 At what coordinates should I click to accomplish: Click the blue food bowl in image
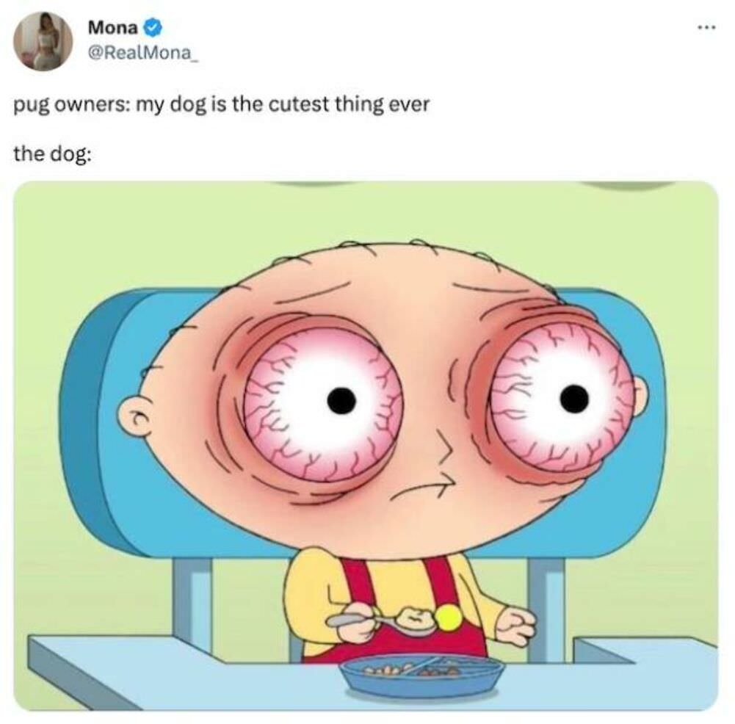coord(421,676)
